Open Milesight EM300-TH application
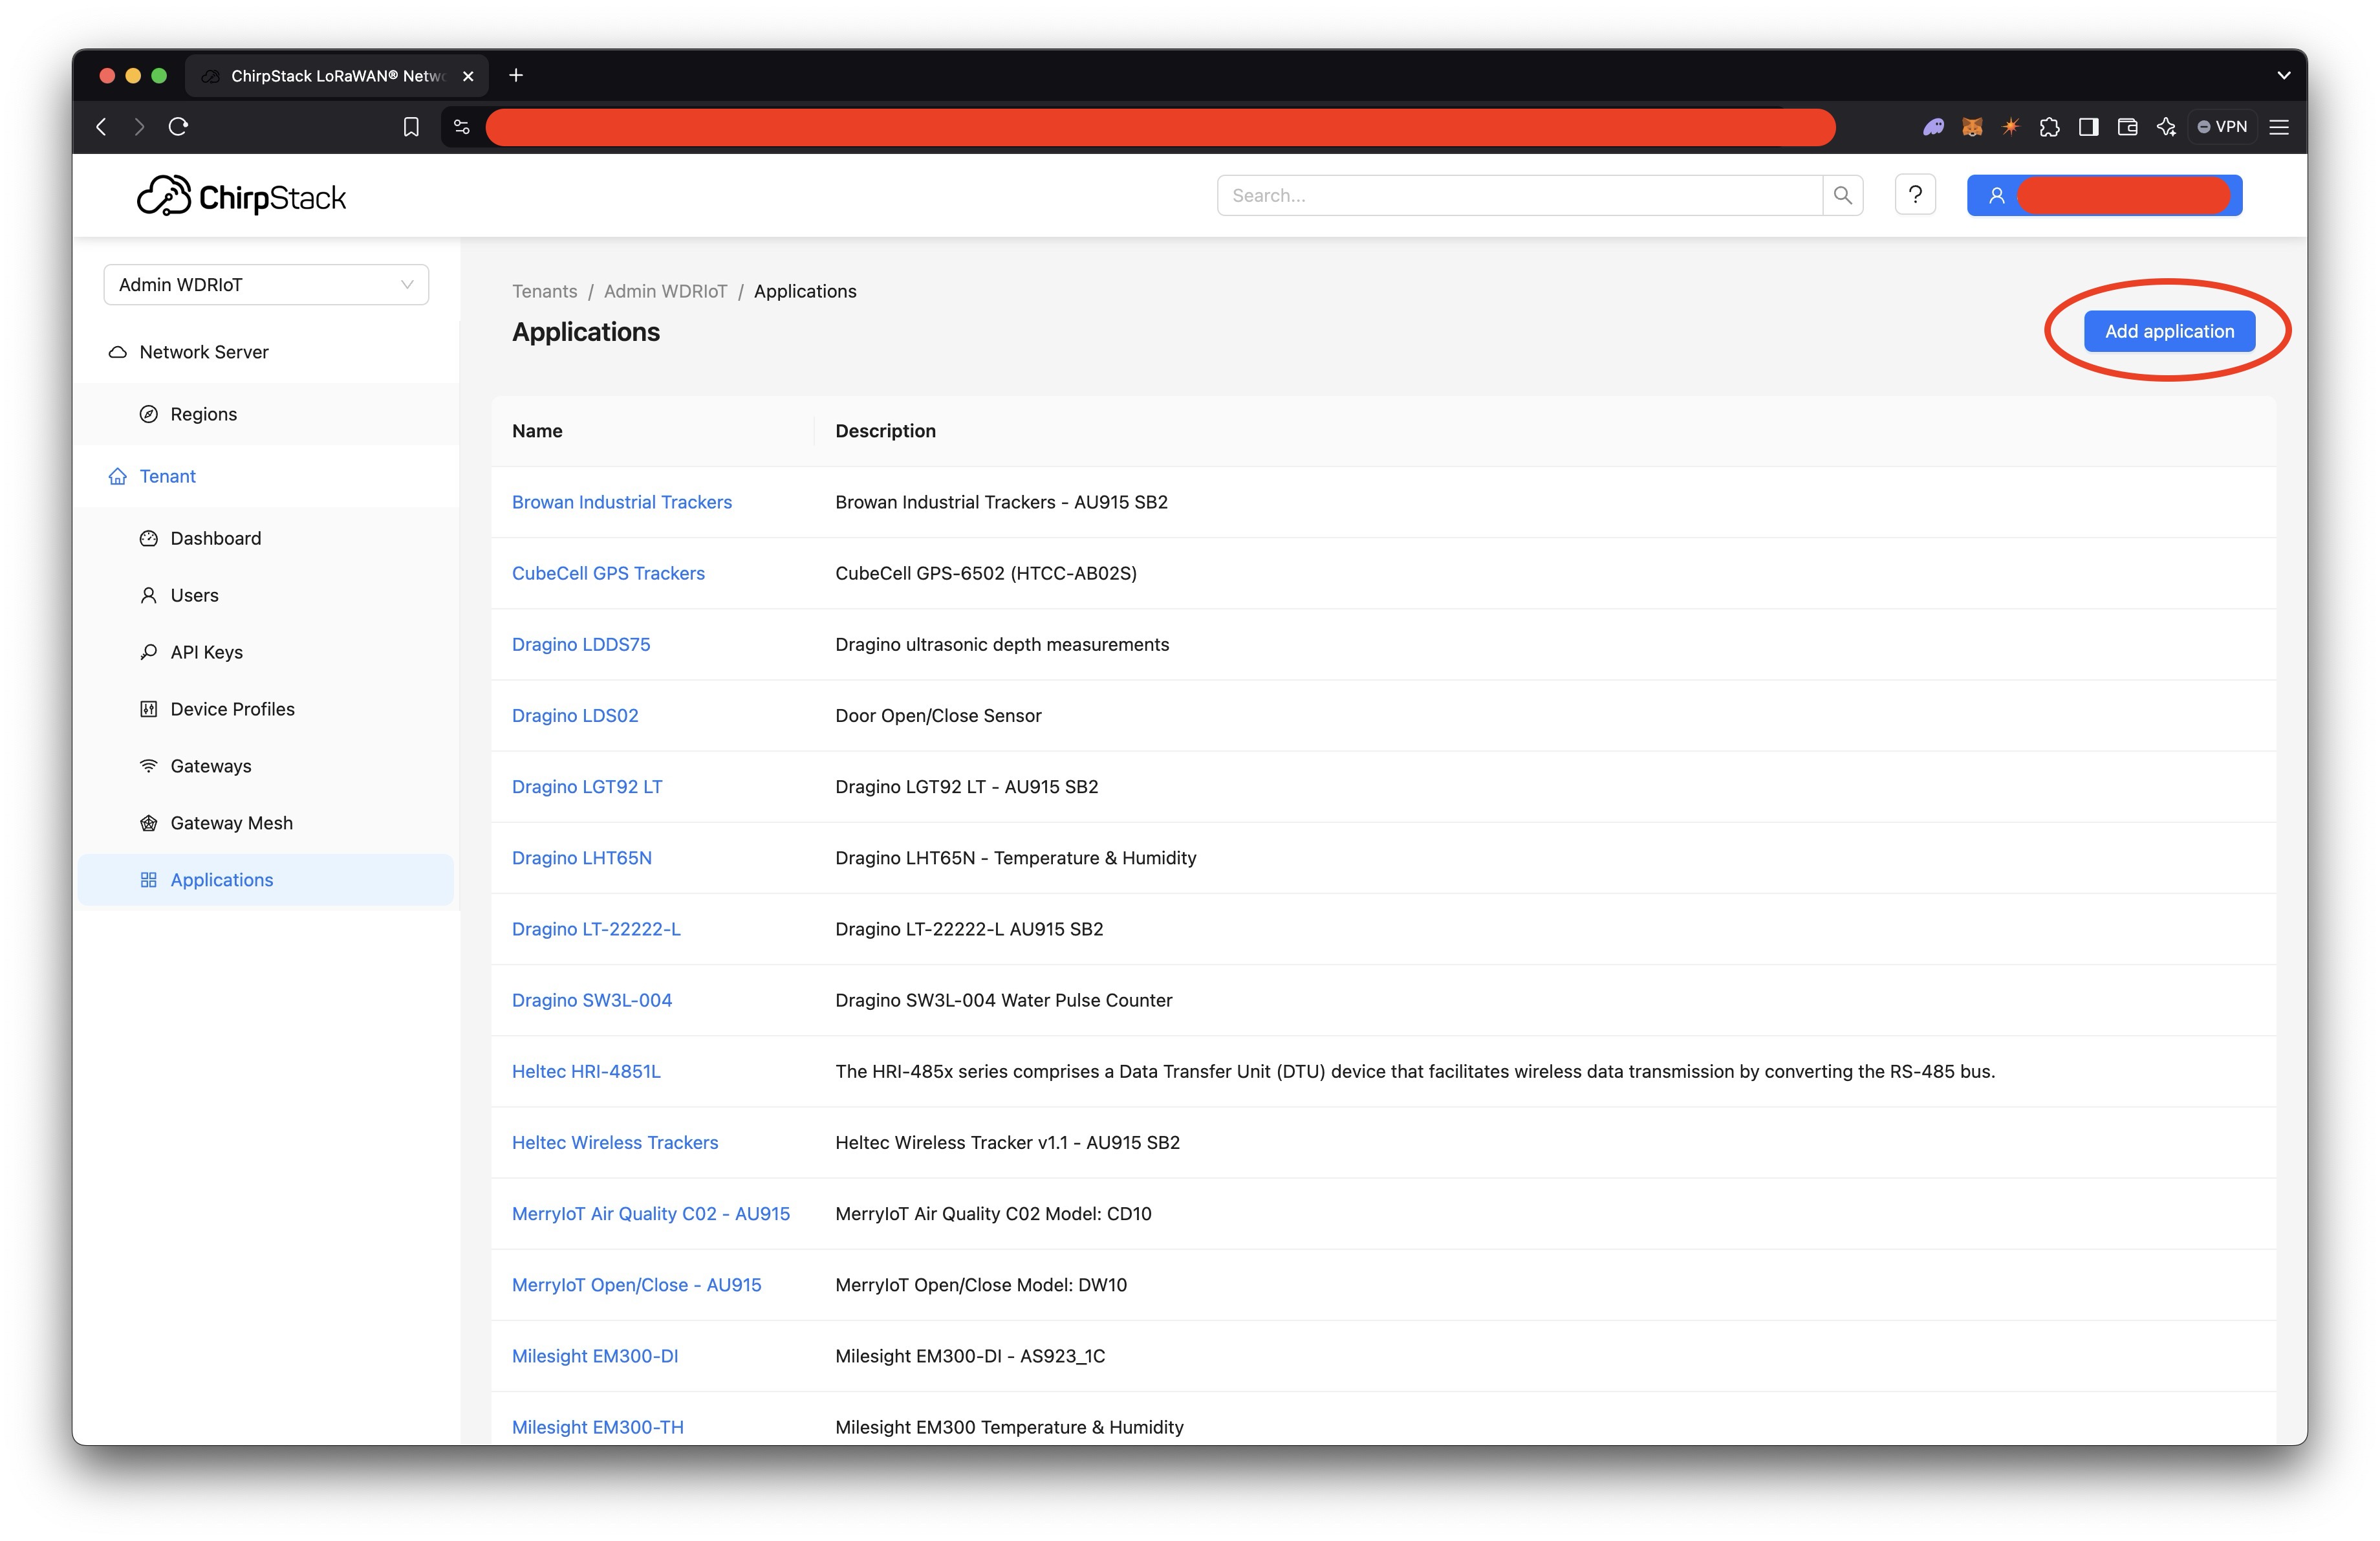 pos(598,1426)
